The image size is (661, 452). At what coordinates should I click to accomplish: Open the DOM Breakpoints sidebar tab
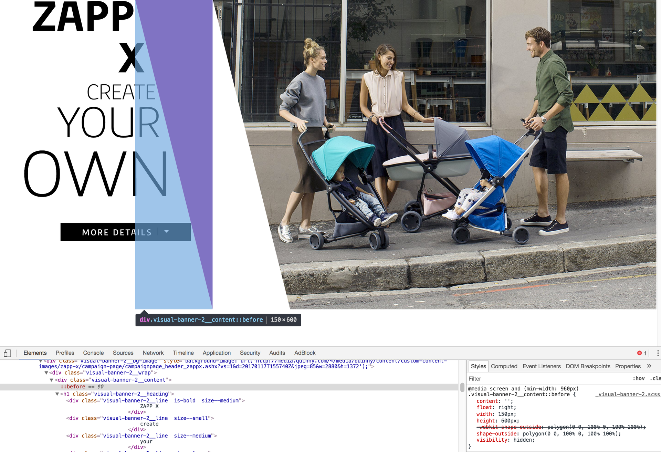[588, 366]
